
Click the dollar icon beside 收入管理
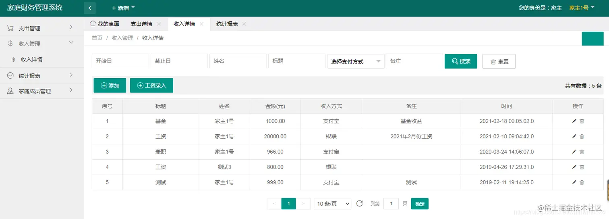tap(10, 44)
